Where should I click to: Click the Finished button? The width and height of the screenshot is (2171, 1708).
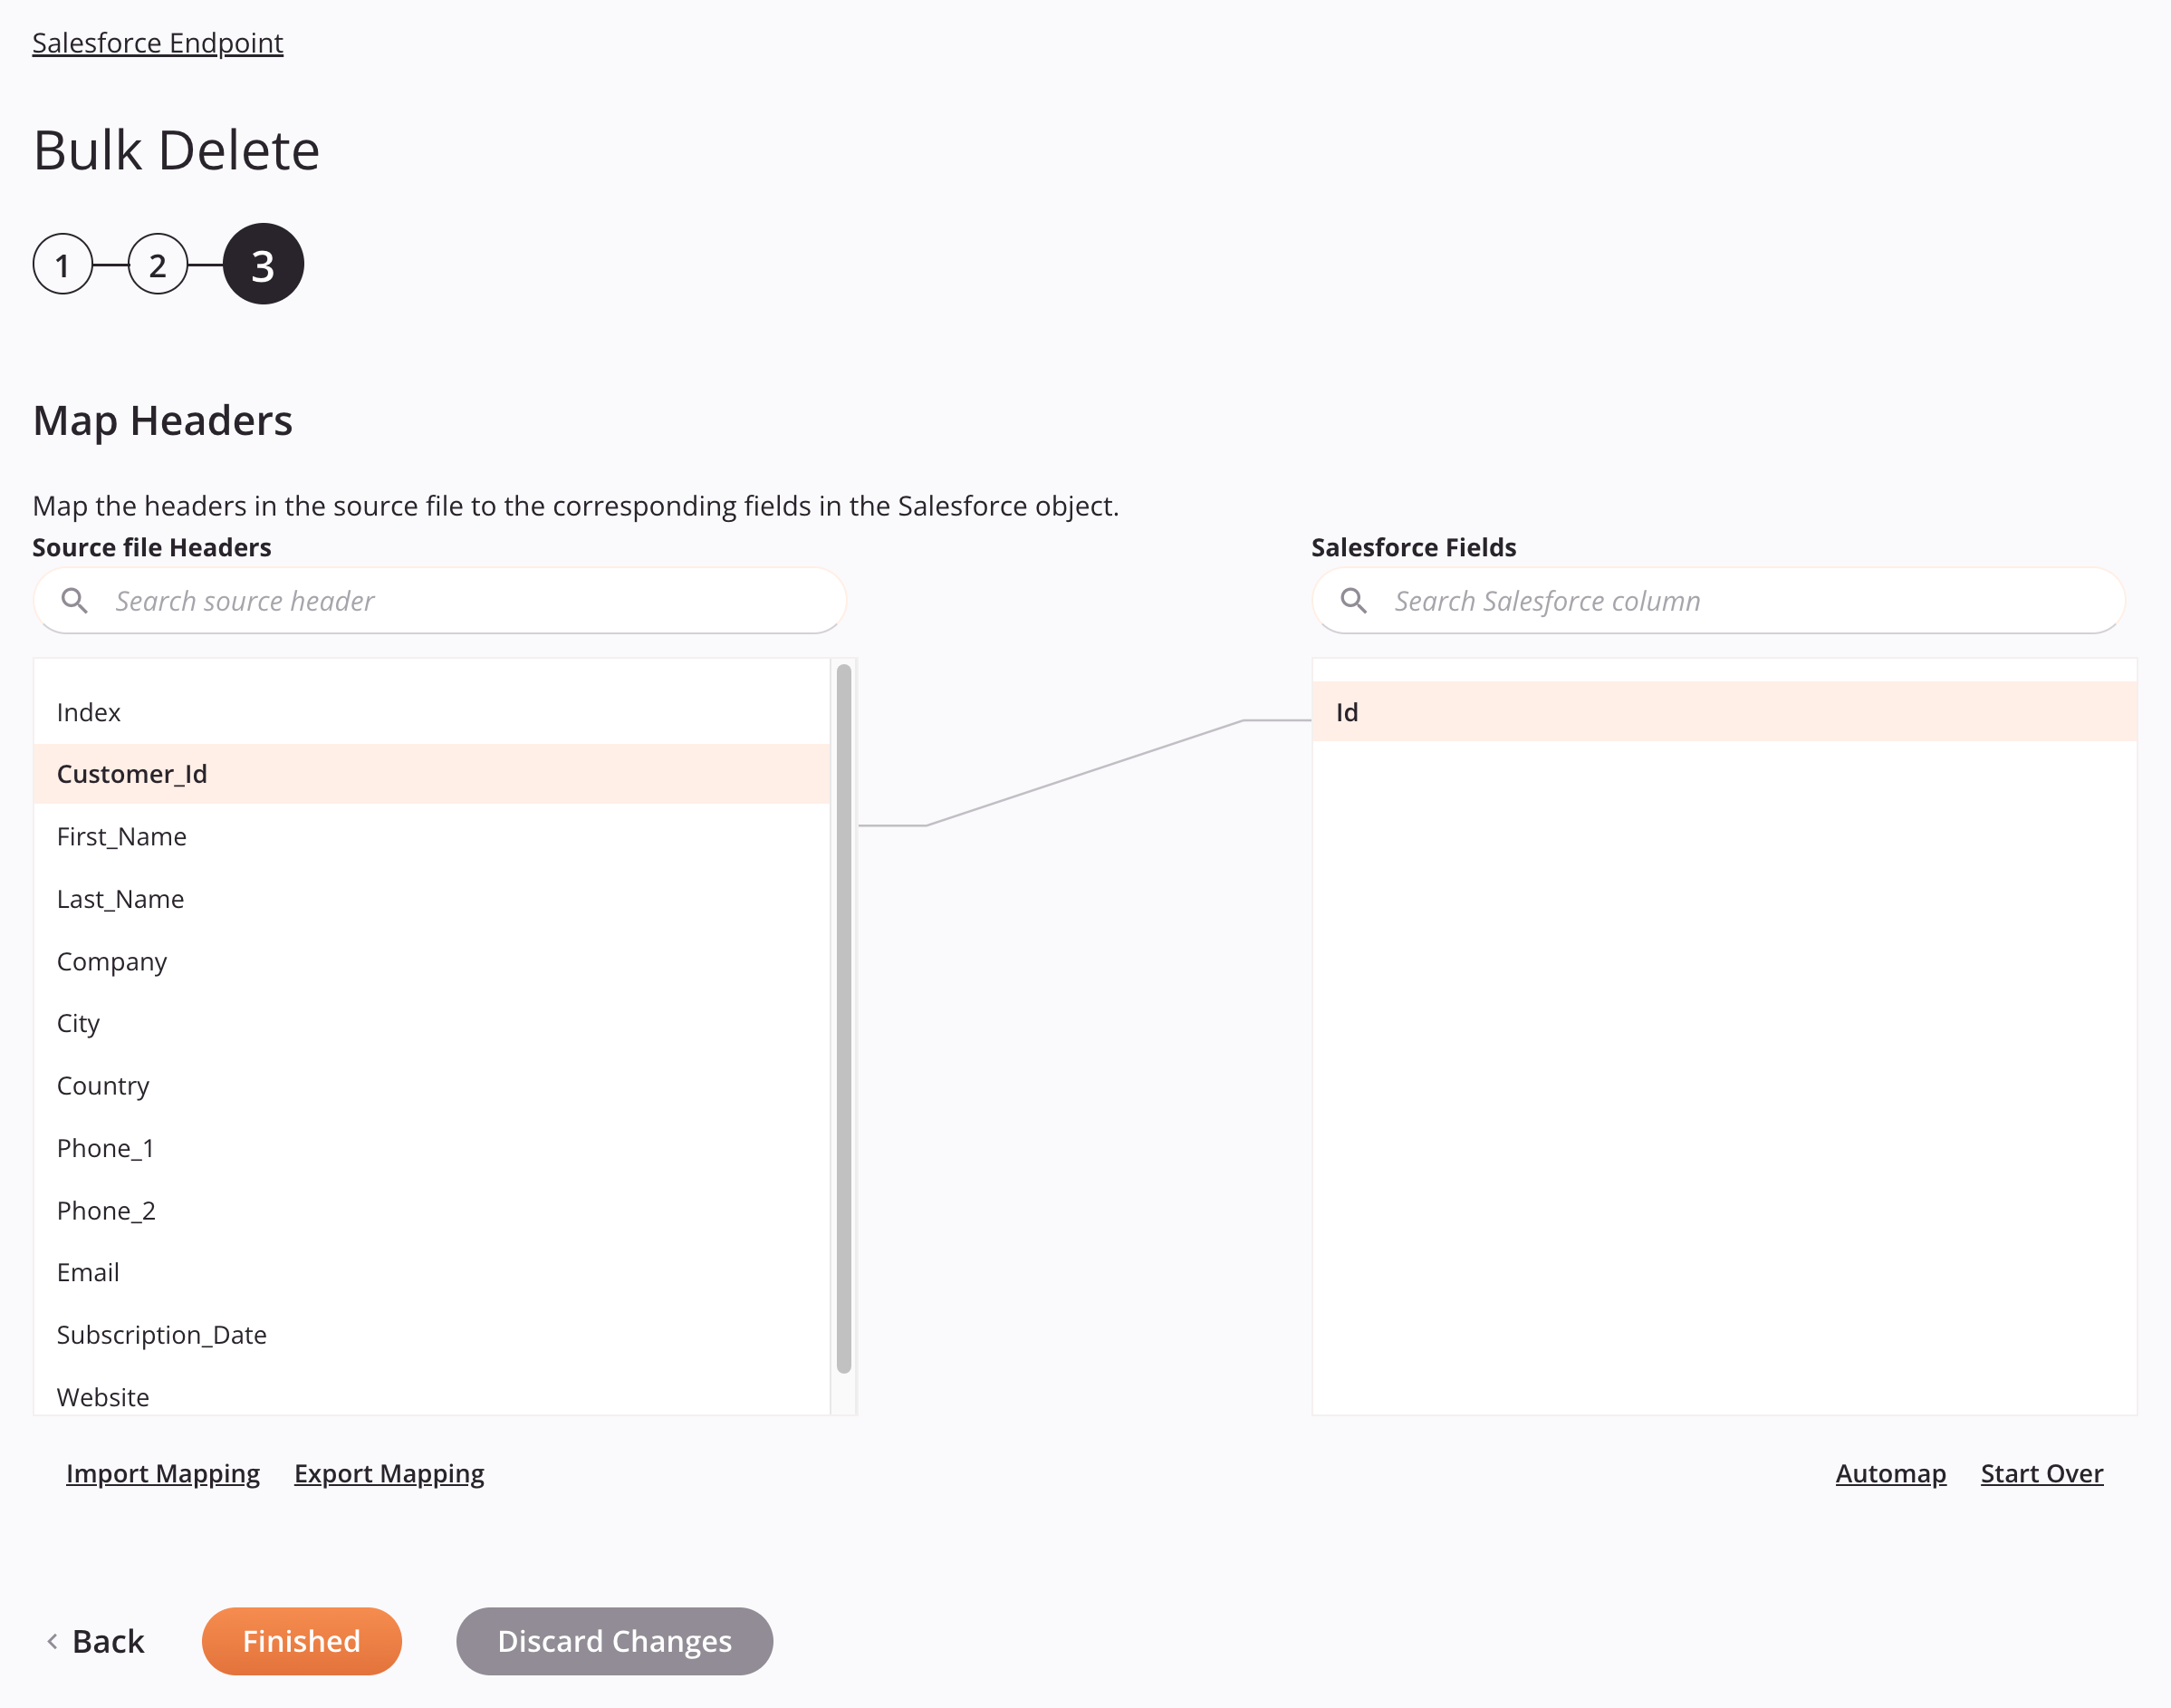point(302,1639)
